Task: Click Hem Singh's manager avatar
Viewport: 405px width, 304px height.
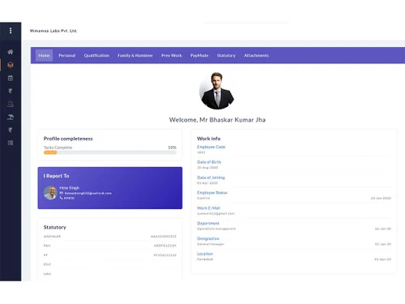Action: [x=50, y=193]
